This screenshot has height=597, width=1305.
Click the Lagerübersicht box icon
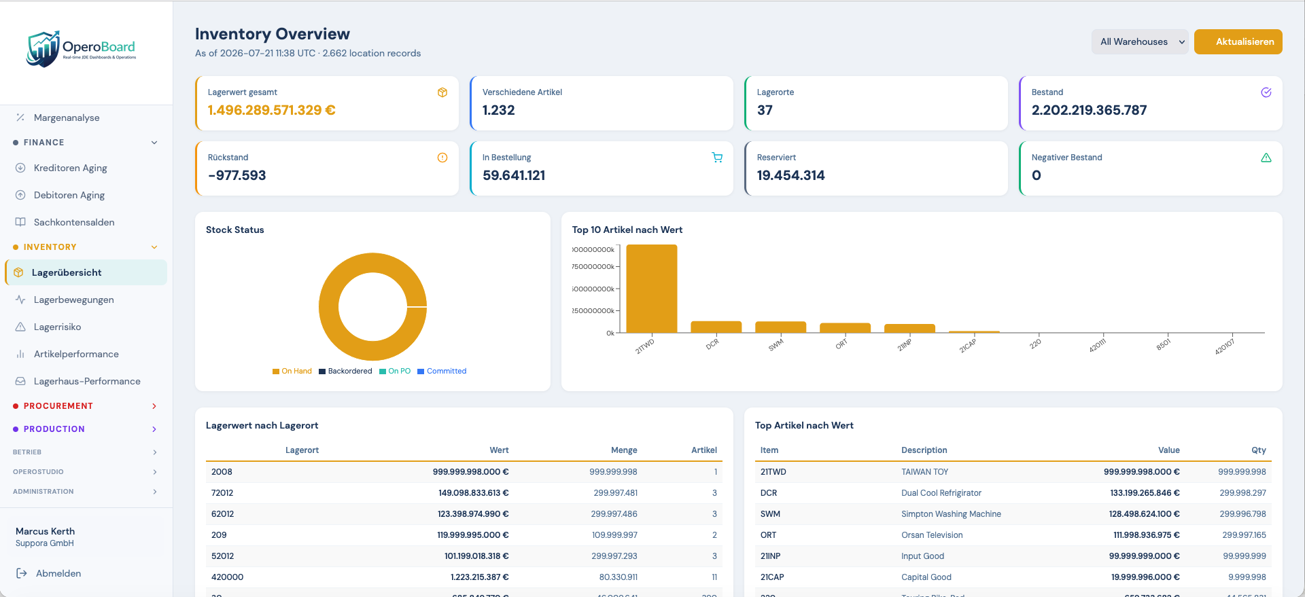[x=18, y=272]
